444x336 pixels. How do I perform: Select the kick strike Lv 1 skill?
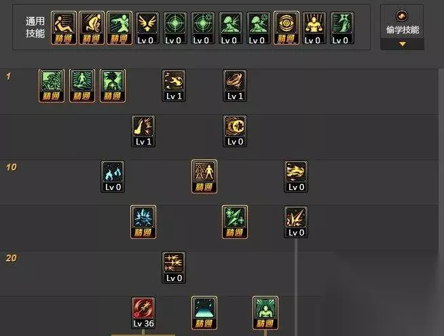143,131
